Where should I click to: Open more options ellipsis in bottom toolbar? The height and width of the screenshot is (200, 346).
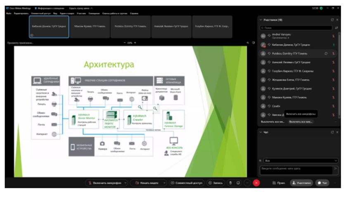[247, 183]
